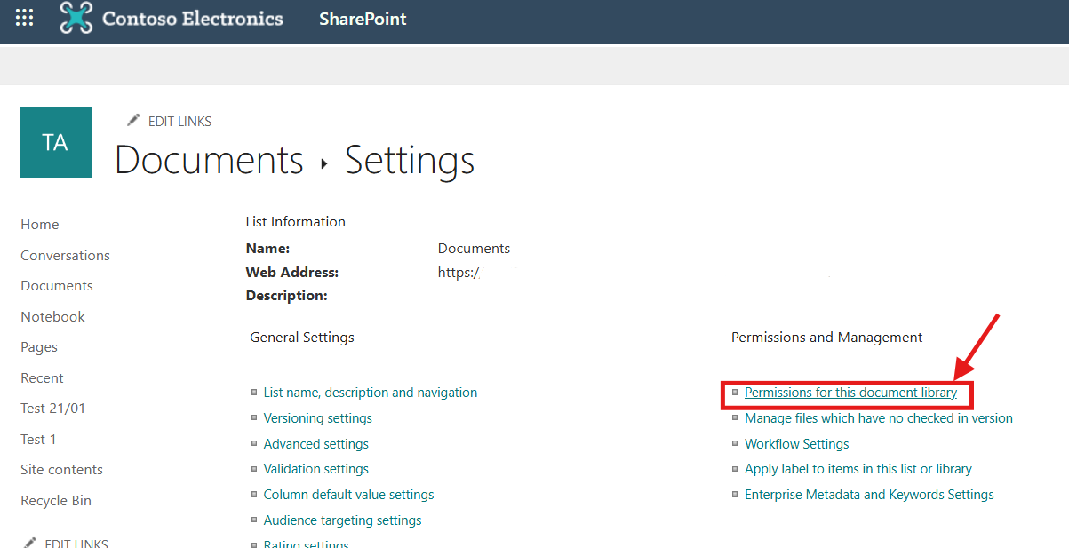
Task: Open Enterprise Metadata and Keywords Settings
Action: pyautogui.click(x=869, y=495)
